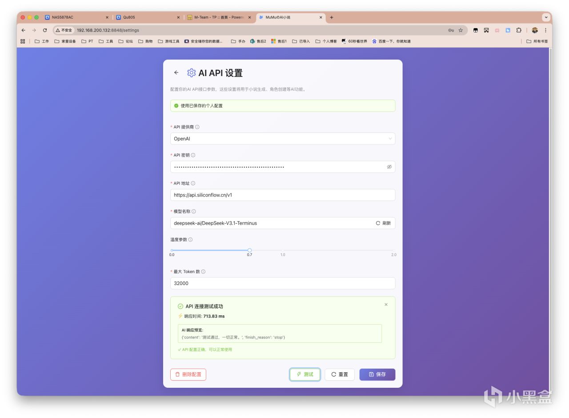Open the 百度一下，你就知道 bookmark
Screen dimensions: 569x418
pos(391,41)
